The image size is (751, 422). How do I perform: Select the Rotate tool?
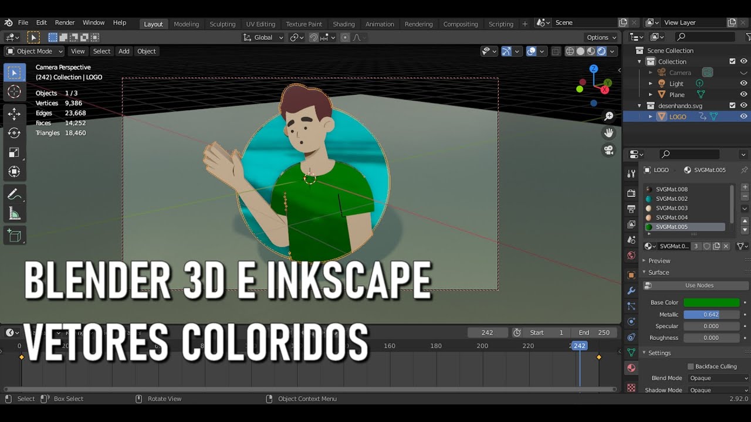pyautogui.click(x=14, y=133)
